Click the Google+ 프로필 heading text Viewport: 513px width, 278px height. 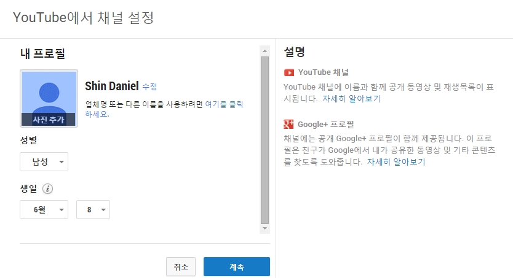coord(325,124)
